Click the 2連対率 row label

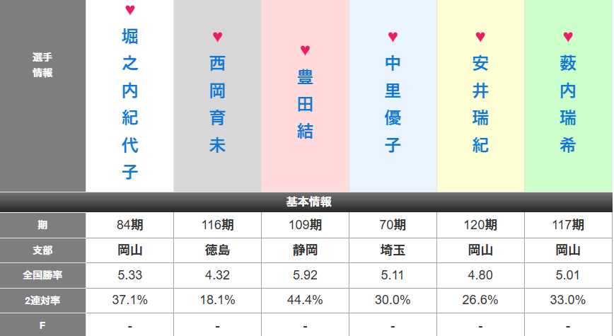(42, 301)
